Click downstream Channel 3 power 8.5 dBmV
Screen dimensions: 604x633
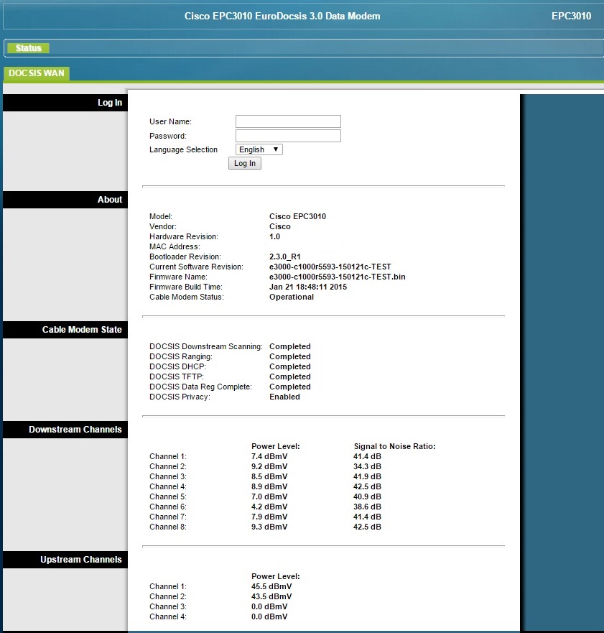[269, 477]
